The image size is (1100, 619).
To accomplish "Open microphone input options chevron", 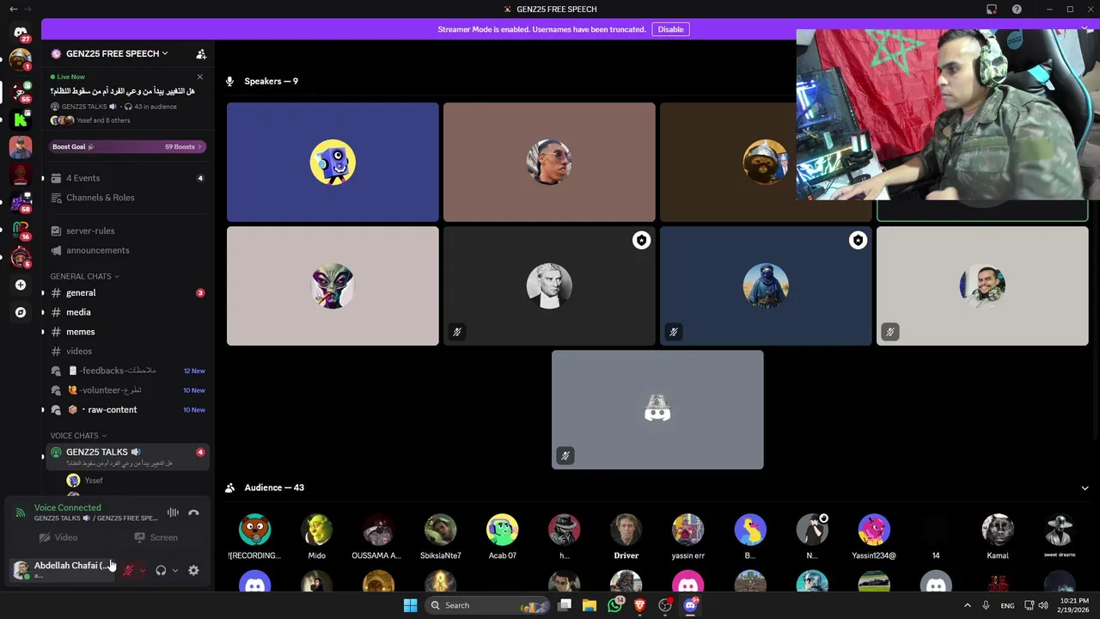I will point(143,570).
